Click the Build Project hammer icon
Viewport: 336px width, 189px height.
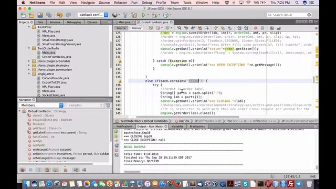click(125, 15)
